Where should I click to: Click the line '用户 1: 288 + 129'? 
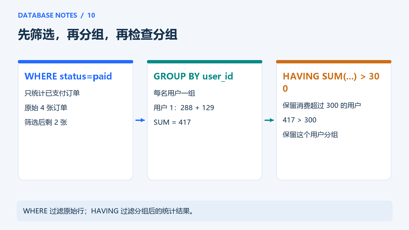[184, 108]
